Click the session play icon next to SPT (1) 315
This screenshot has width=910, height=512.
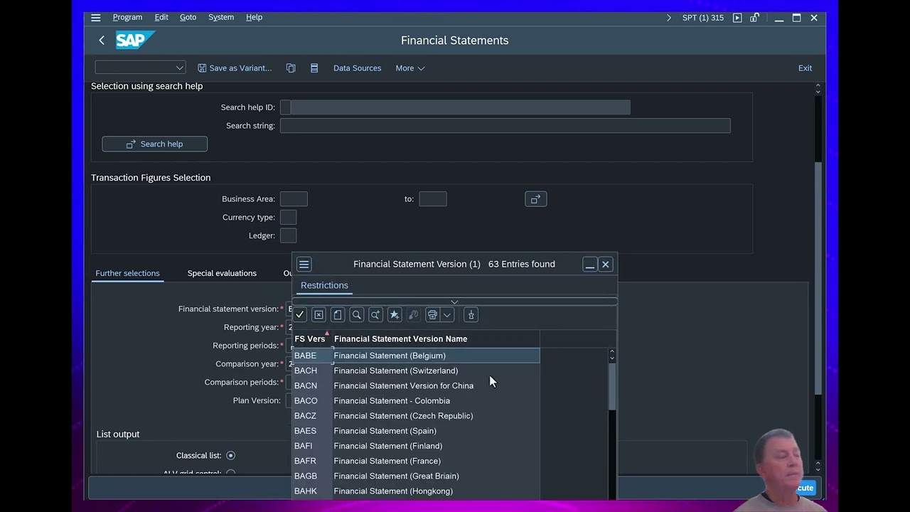click(737, 18)
